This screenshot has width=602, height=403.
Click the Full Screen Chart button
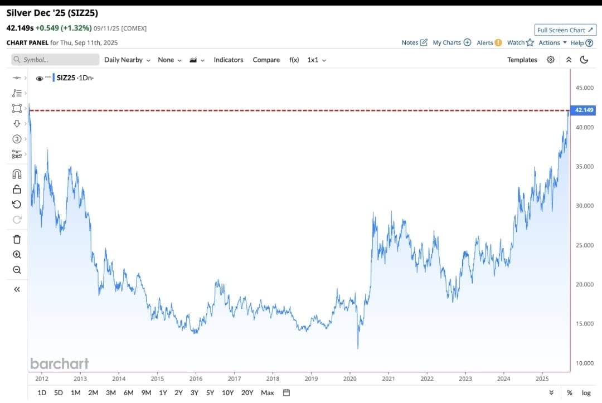click(x=565, y=30)
